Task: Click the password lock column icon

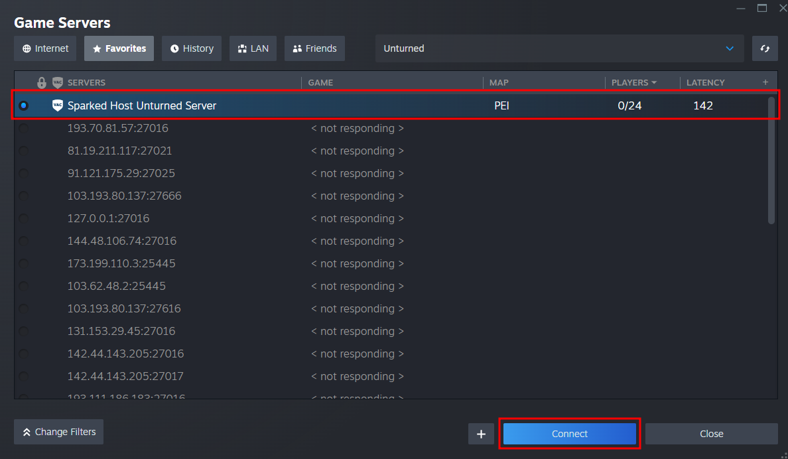Action: click(x=42, y=82)
